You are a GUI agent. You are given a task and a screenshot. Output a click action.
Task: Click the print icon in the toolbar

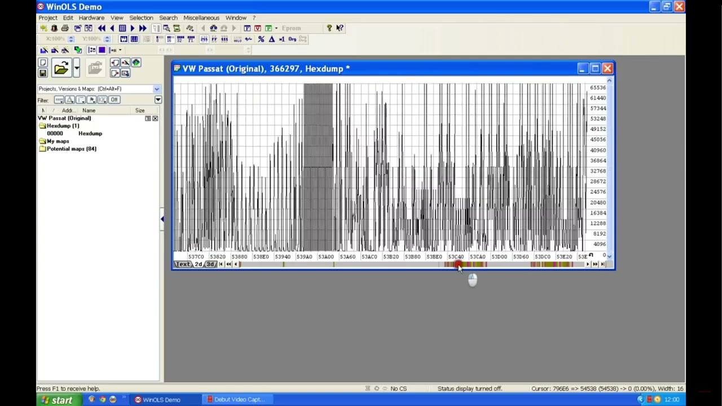tap(65, 28)
